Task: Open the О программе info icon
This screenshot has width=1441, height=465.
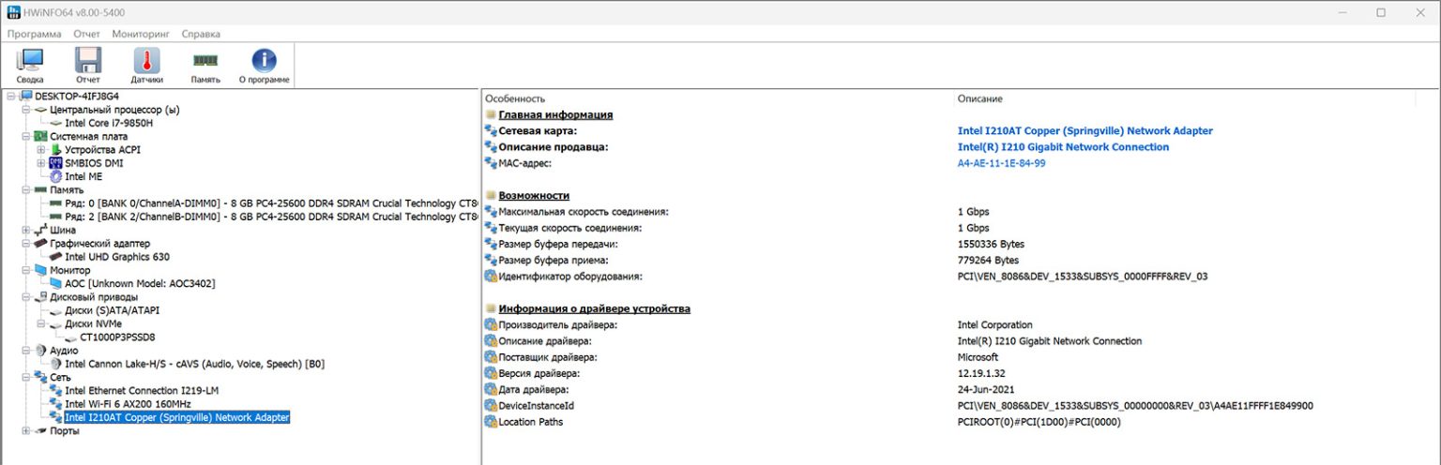Action: pos(264,62)
